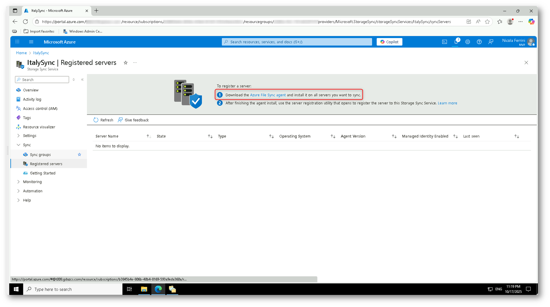Select Sync groups in the left menu
Image resolution: width=550 pixels, height=307 pixels.
pos(40,155)
